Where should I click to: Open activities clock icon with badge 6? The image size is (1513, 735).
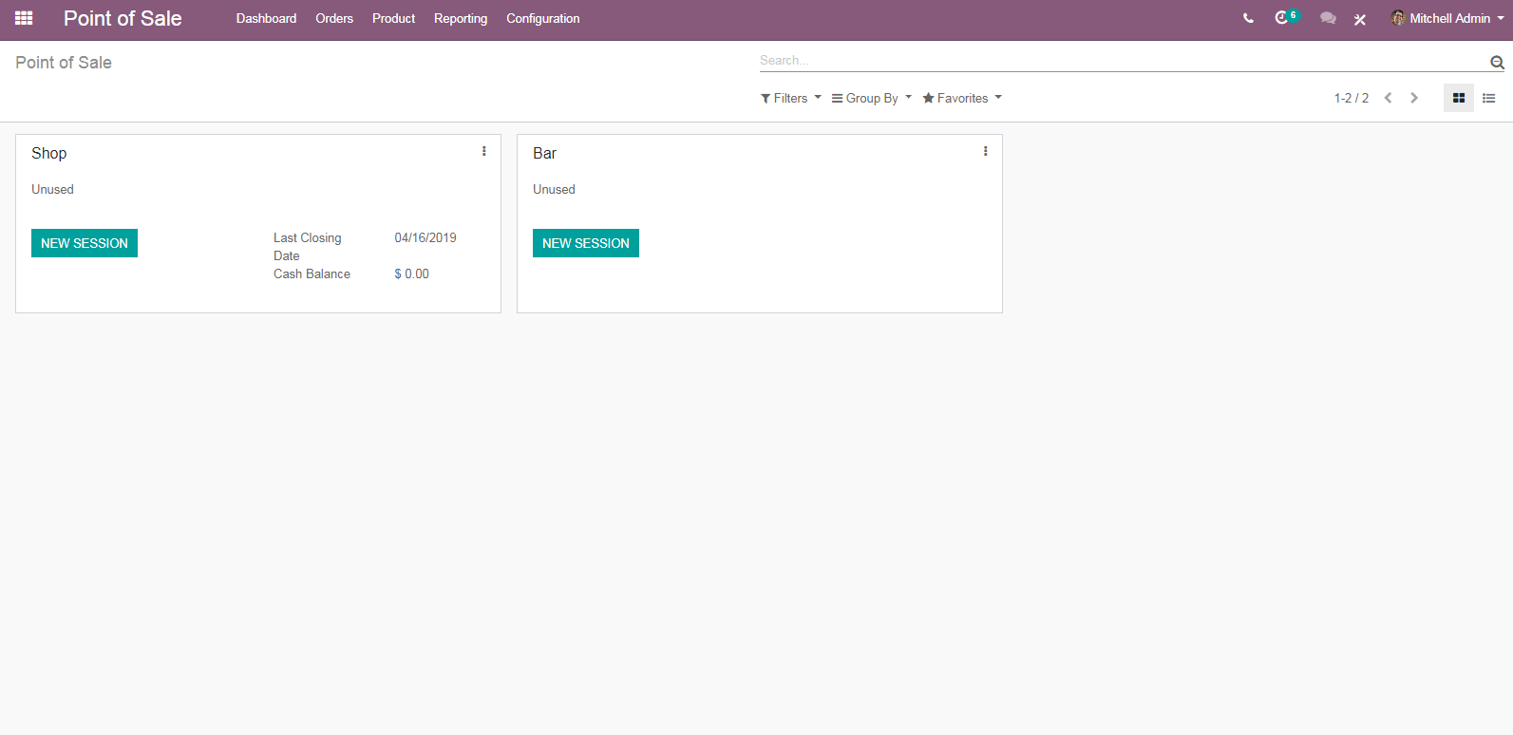1286,17
